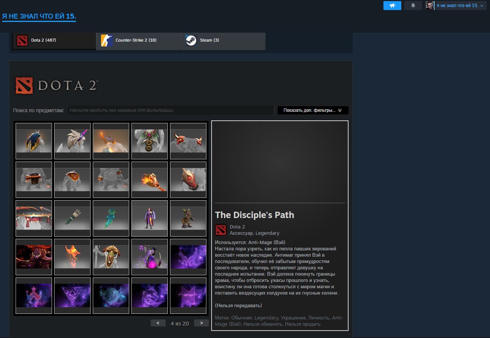The width and height of the screenshot is (490, 338).
Task: Select the dark red demon loading screen item
Action: 34,257
